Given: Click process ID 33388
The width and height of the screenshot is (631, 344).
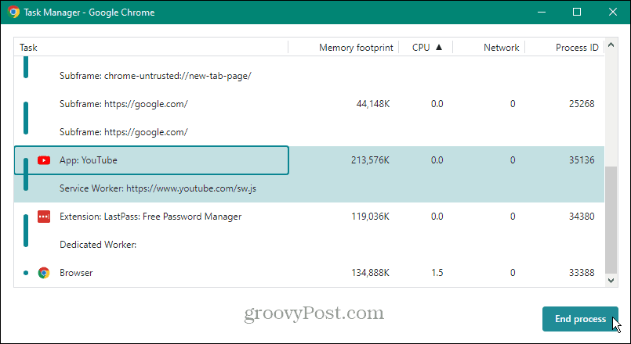Looking at the screenshot, I should 582,273.
